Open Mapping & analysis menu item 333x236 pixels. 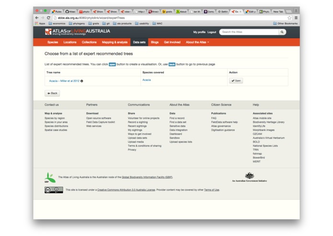point(115,43)
